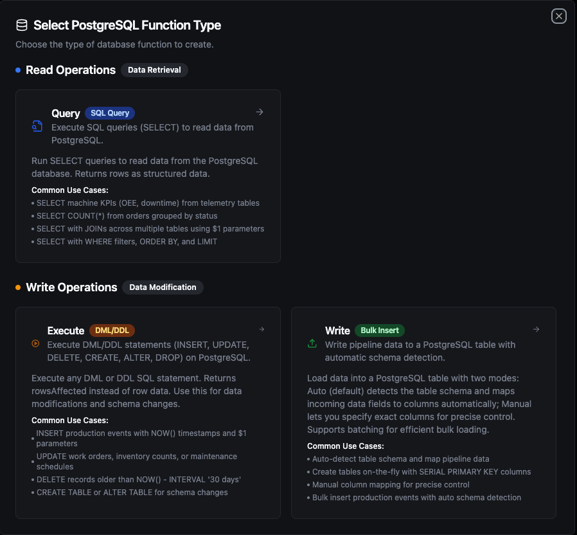
Task: Click the Execute card's orange play icon
Action: click(x=35, y=343)
